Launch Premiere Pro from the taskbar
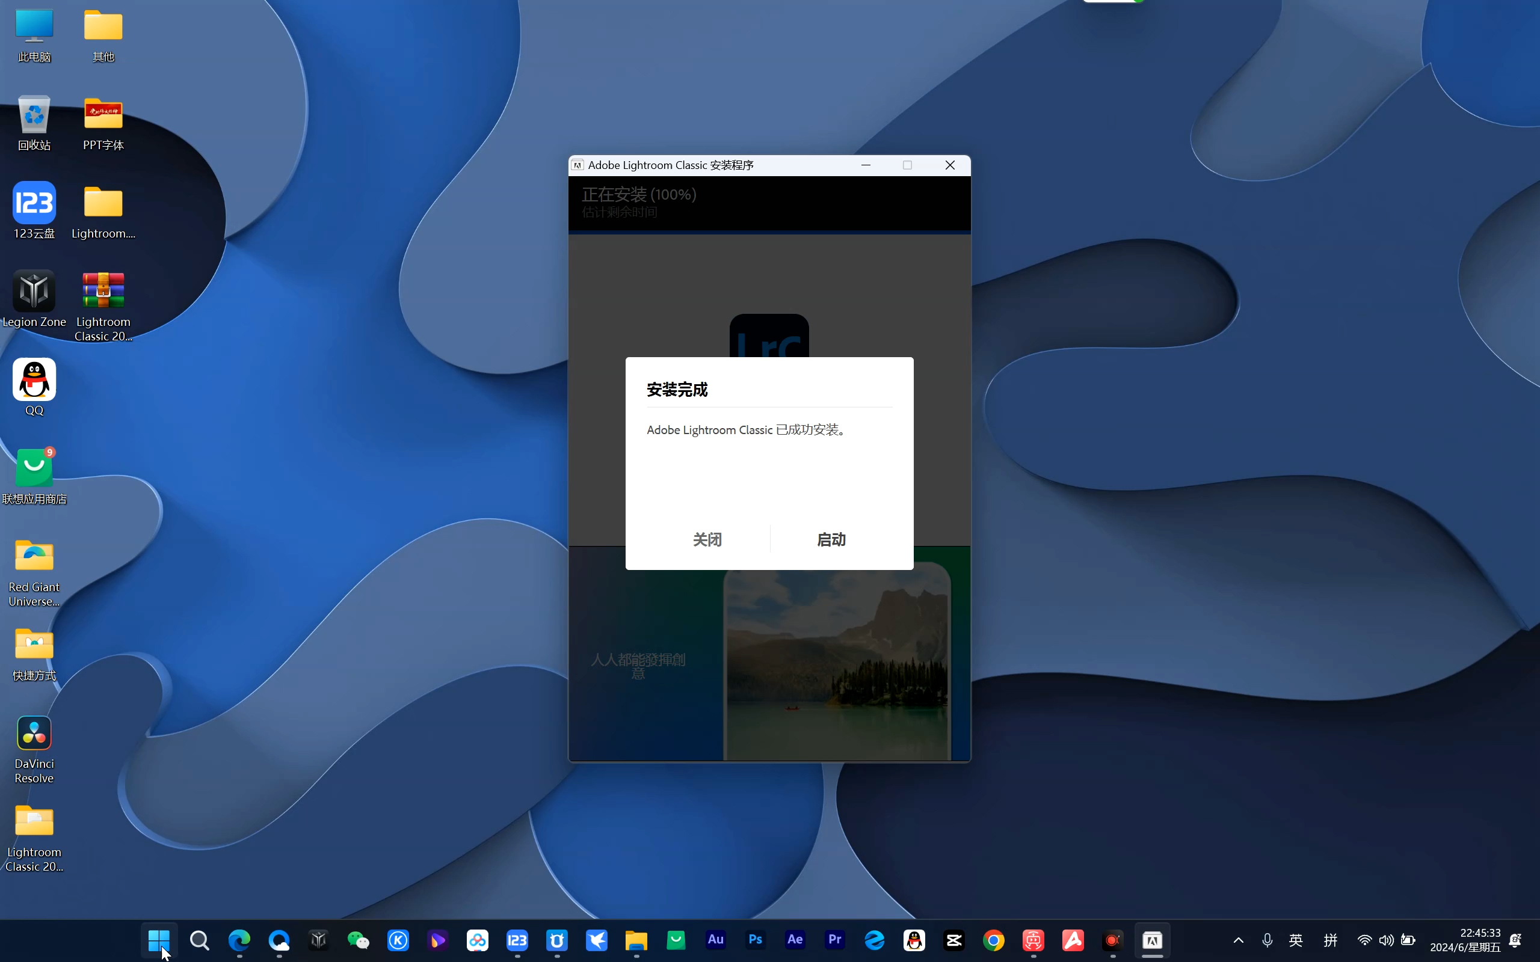This screenshot has width=1540, height=962. tap(834, 940)
